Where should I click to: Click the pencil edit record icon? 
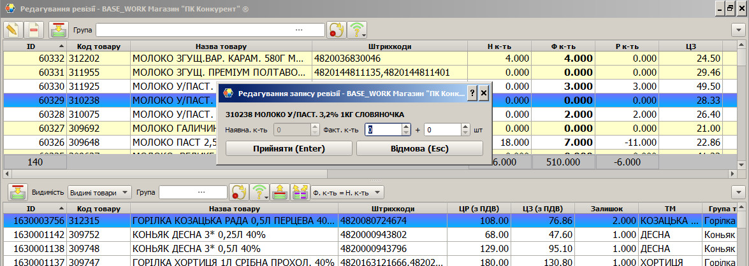click(12, 30)
